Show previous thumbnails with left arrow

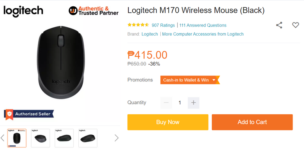coord(2,138)
